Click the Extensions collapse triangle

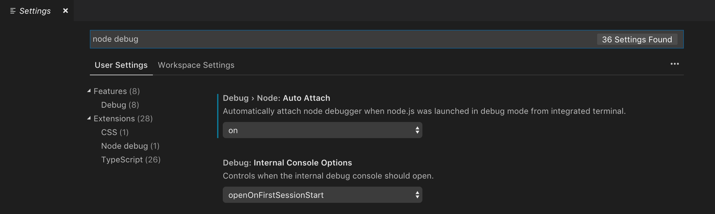click(x=88, y=118)
